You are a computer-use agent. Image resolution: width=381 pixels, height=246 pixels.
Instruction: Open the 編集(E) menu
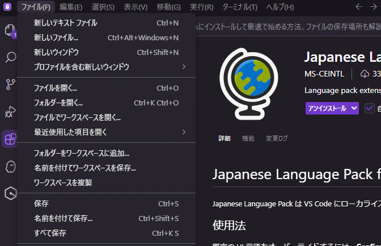click(71, 7)
